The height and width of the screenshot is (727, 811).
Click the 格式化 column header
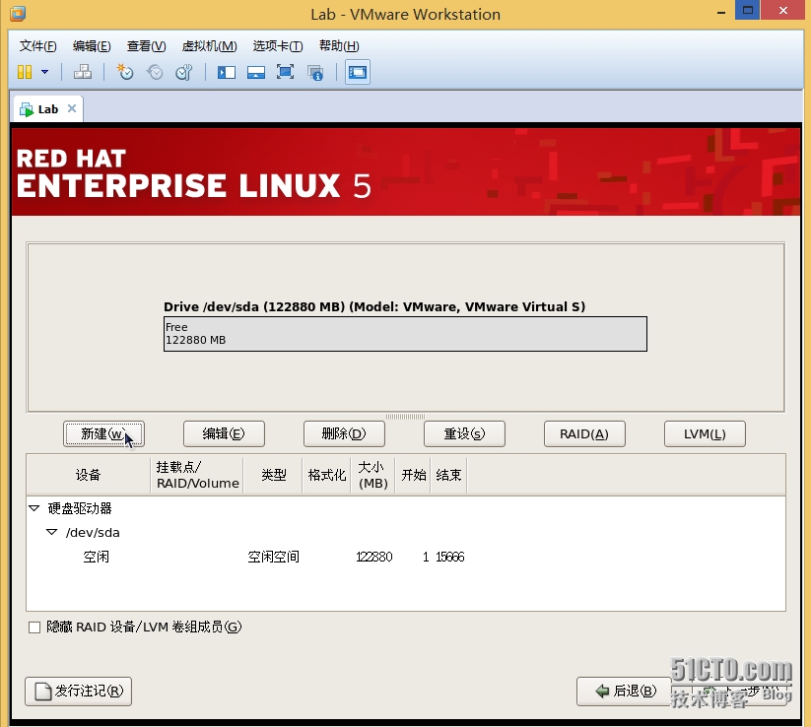point(326,475)
